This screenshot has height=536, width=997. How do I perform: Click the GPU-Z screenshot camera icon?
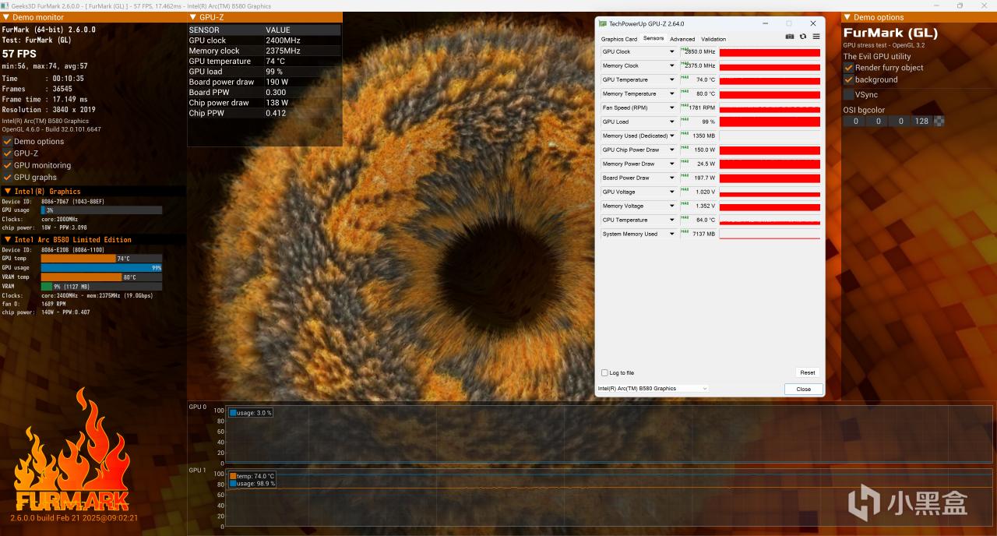click(790, 37)
